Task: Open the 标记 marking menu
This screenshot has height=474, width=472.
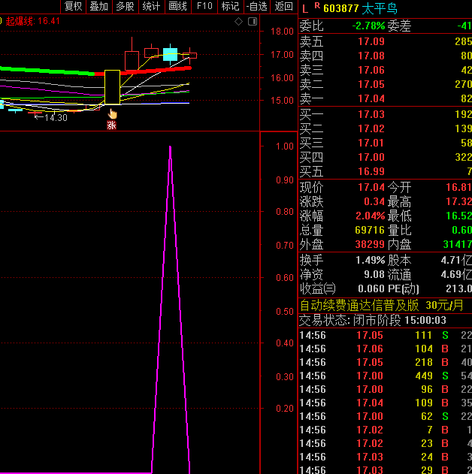Action: click(230, 6)
